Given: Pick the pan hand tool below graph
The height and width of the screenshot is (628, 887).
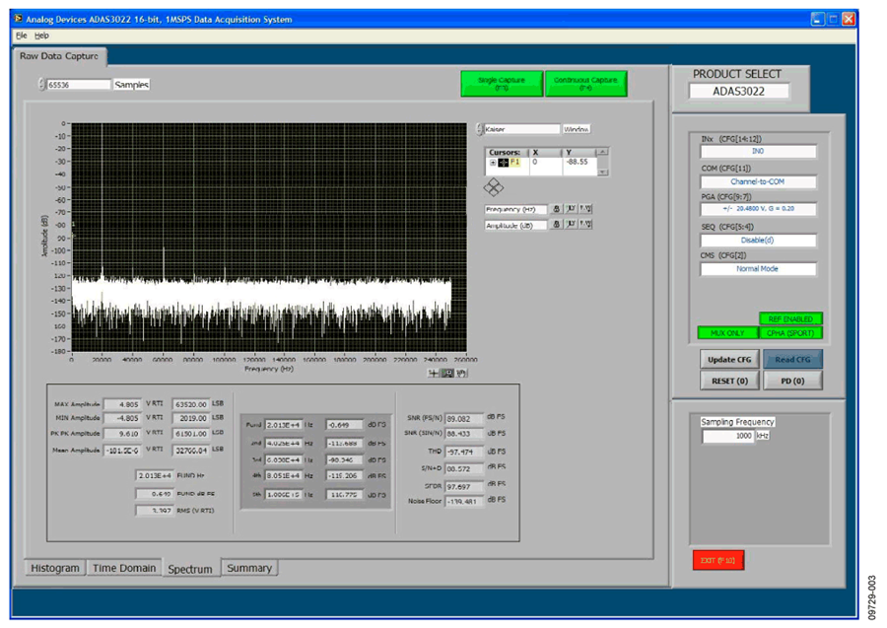Looking at the screenshot, I should [x=462, y=373].
